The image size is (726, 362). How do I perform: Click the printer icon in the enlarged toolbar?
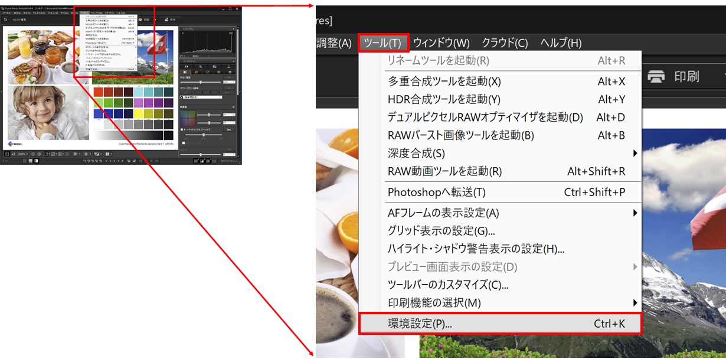click(657, 76)
